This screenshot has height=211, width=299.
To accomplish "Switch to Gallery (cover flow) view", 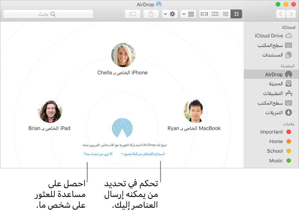I will point(204,14).
